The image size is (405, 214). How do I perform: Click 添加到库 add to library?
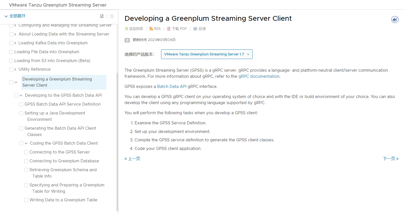tap(136, 29)
